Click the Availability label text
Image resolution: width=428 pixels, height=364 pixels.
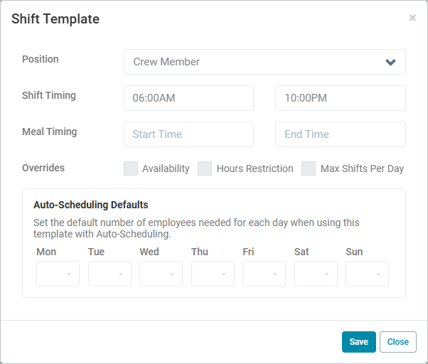point(166,169)
